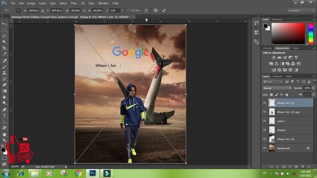The height and width of the screenshot is (178, 317).
Task: Hide the Where I Am (1) layer
Action: (264, 103)
